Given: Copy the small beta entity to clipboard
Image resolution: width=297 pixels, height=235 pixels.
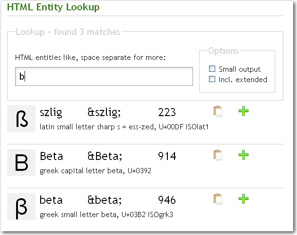Looking at the screenshot, I should (218, 199).
